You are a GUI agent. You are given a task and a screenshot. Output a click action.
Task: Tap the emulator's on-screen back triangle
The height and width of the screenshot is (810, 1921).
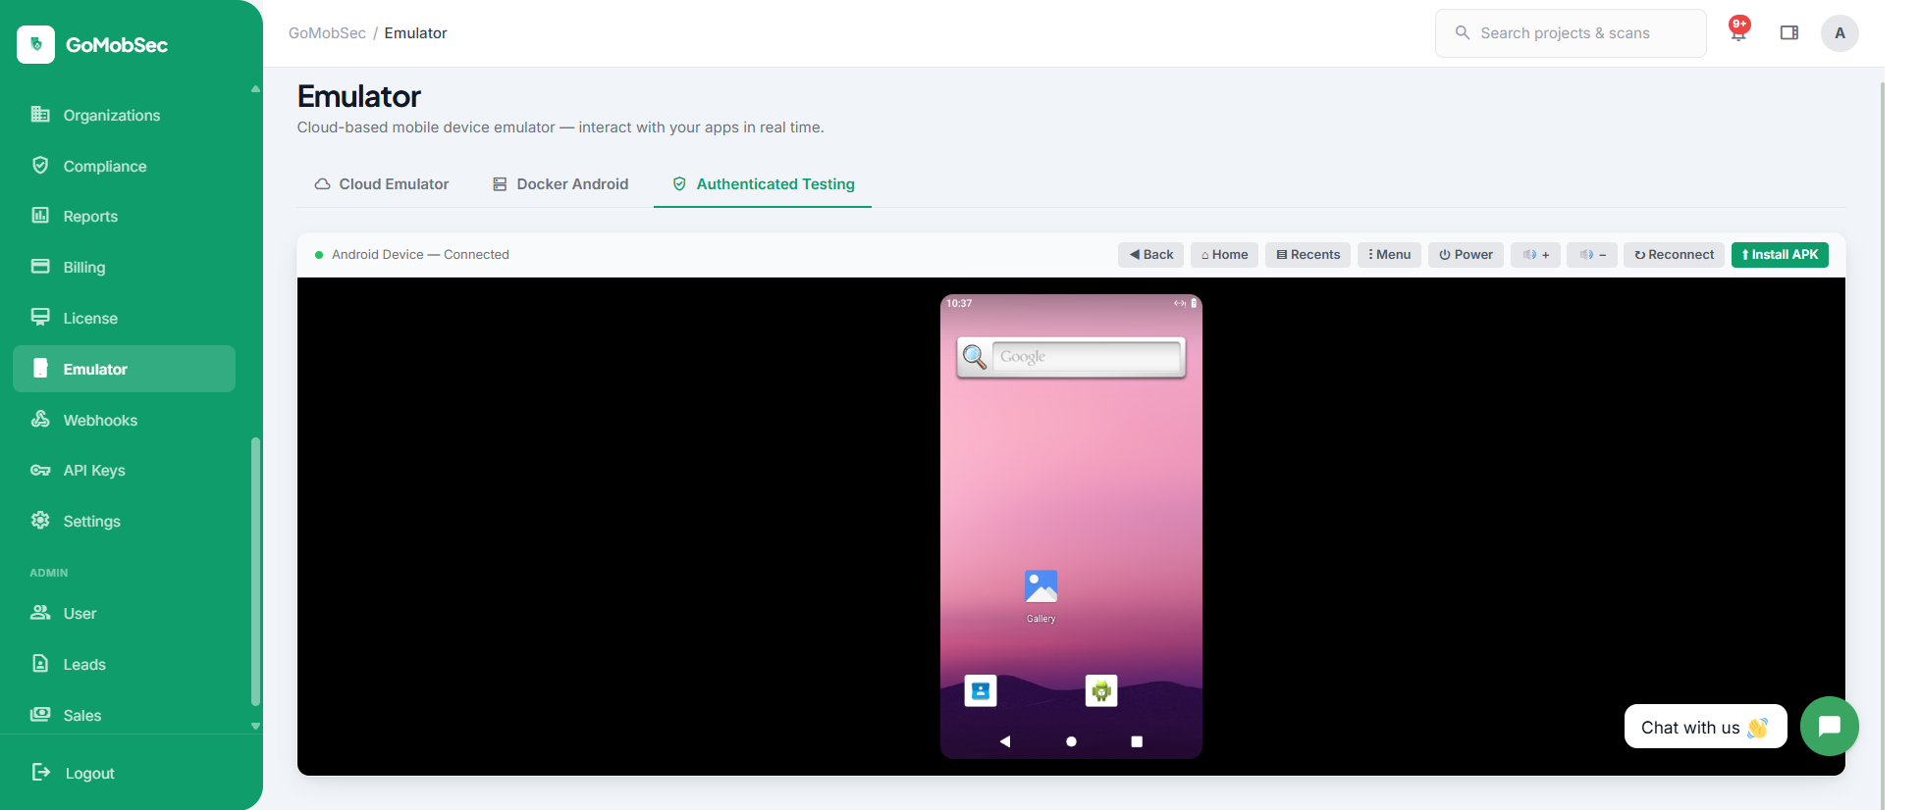[1005, 741]
